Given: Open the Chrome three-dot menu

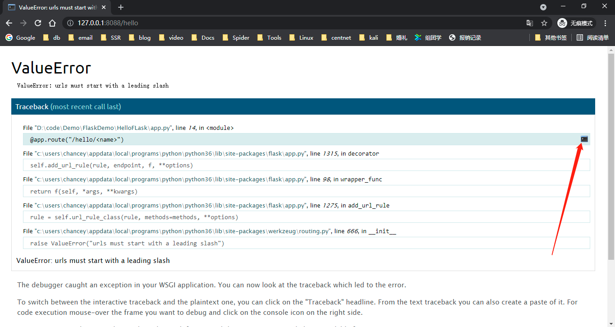Looking at the screenshot, I should click(606, 23).
